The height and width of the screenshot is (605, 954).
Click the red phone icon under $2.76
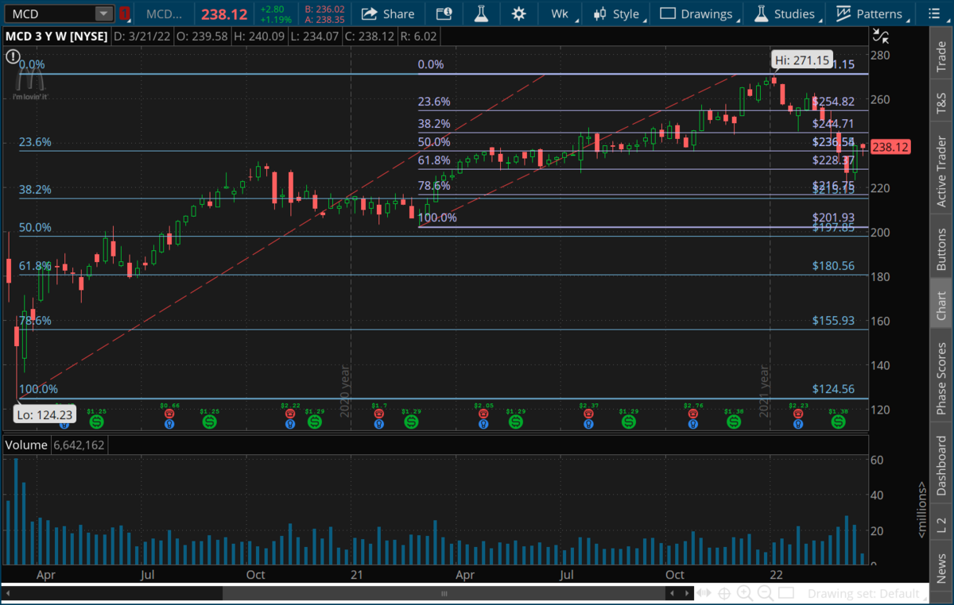[x=694, y=414]
